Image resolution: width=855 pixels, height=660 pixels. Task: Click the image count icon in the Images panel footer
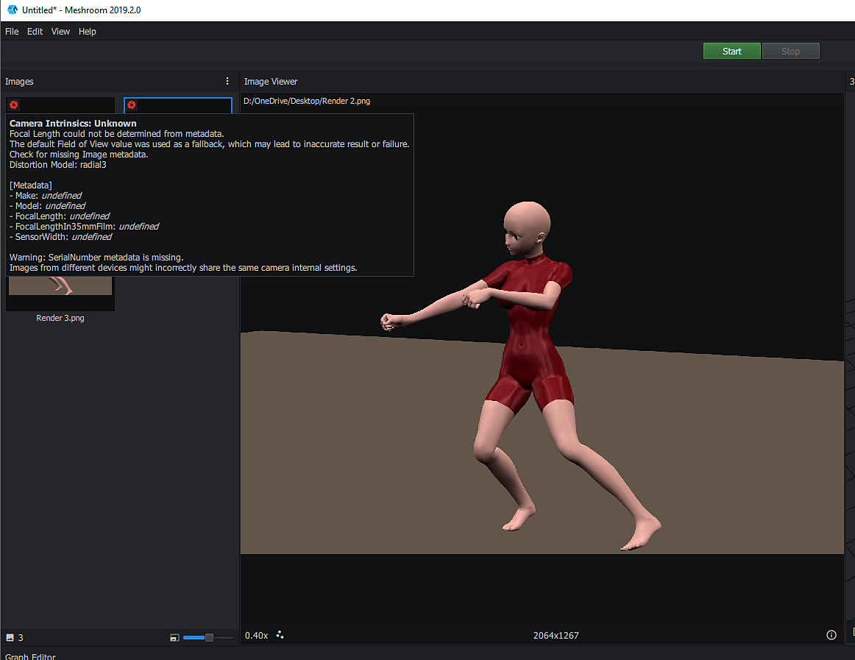point(9,637)
